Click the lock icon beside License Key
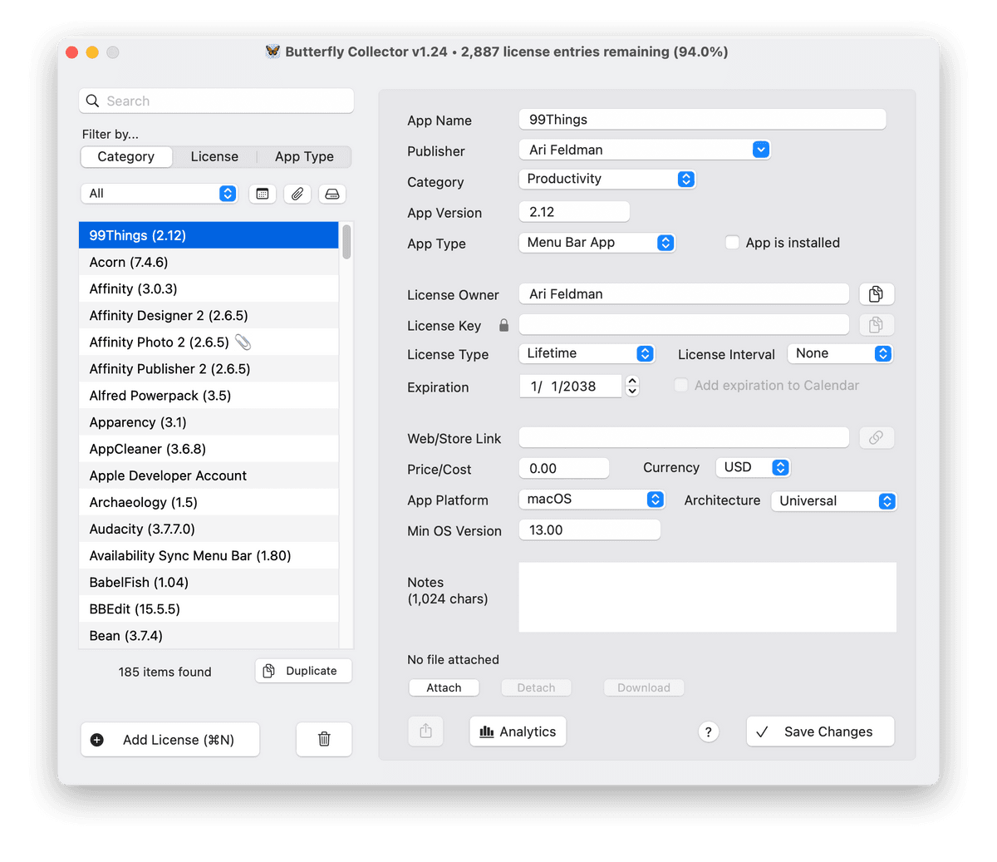This screenshot has width=997, height=862. 503,326
